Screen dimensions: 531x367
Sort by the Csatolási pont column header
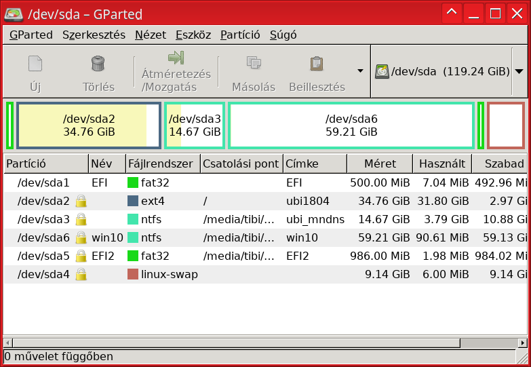tap(242, 163)
